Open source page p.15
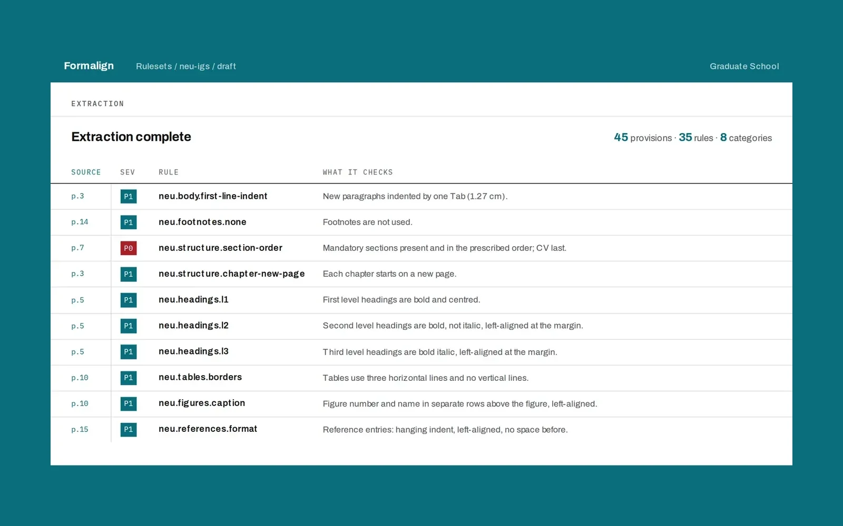Screen dimensions: 843x526 point(80,429)
